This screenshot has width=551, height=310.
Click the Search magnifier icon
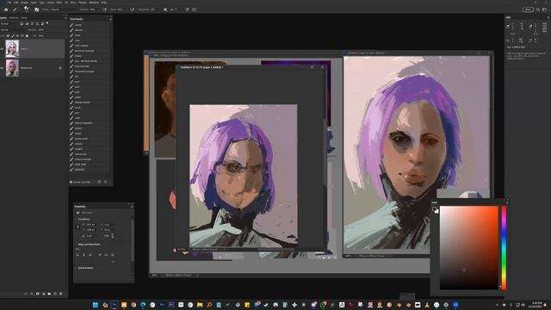pyautogui.click(x=538, y=9)
